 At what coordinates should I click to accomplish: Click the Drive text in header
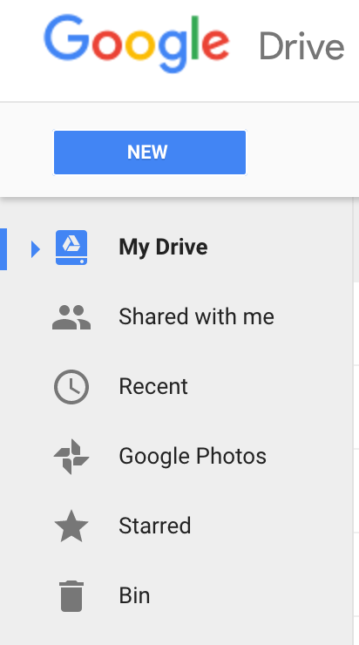coord(301,46)
